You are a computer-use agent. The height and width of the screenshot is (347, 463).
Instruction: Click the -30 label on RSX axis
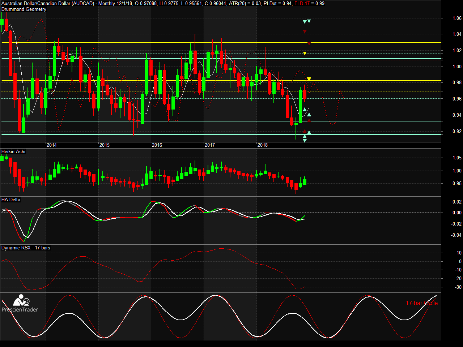[458, 287]
